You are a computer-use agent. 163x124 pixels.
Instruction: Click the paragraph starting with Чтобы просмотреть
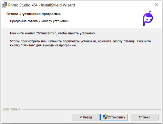click(80, 43)
